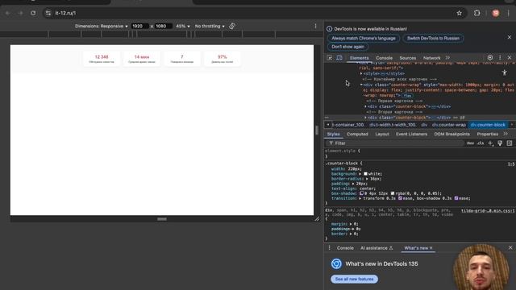Expand border-radius shorthand triangle
Viewport: 516px width, 290px height.
367,179
